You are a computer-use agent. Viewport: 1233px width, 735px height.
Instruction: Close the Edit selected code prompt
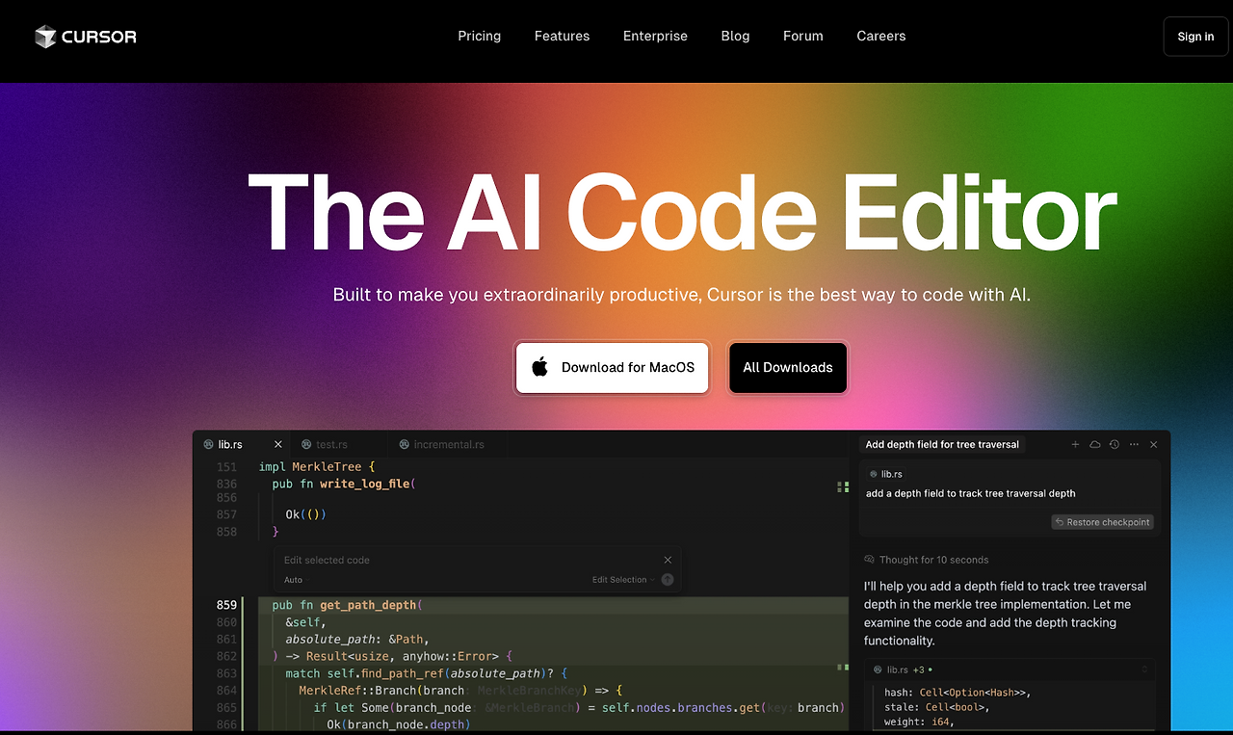coord(668,560)
